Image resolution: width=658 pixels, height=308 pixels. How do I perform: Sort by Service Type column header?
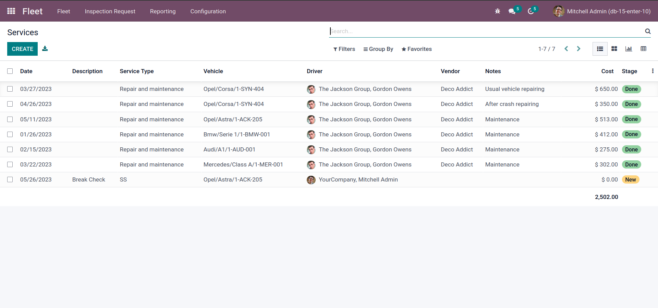137,71
